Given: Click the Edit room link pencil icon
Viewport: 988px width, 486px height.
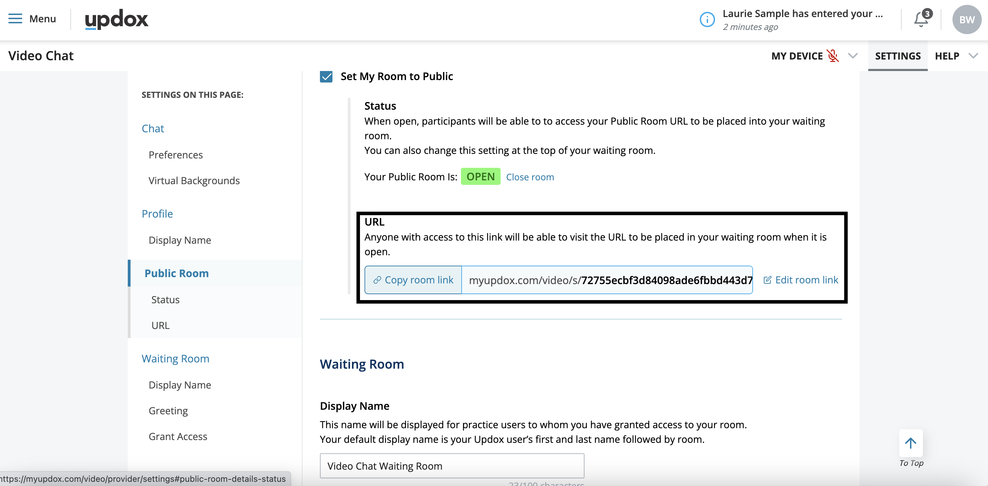Looking at the screenshot, I should (x=767, y=280).
